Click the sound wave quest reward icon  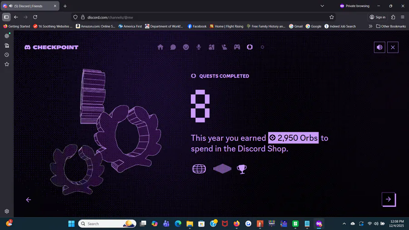coord(222,169)
